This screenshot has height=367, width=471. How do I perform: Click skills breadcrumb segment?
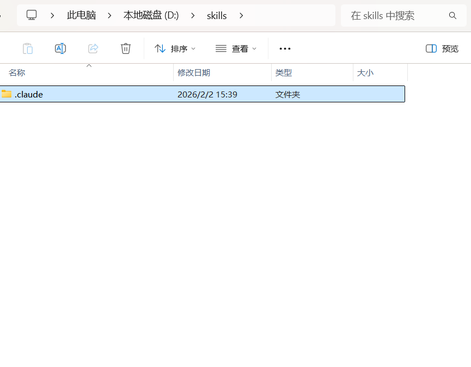point(217,16)
